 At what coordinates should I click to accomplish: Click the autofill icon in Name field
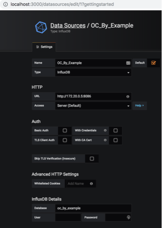point(128,63)
